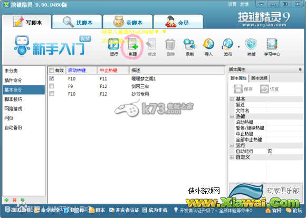Select the 未分类 category
Image resolution: width=306 pixels, height=218 pixels.
[x=24, y=71]
